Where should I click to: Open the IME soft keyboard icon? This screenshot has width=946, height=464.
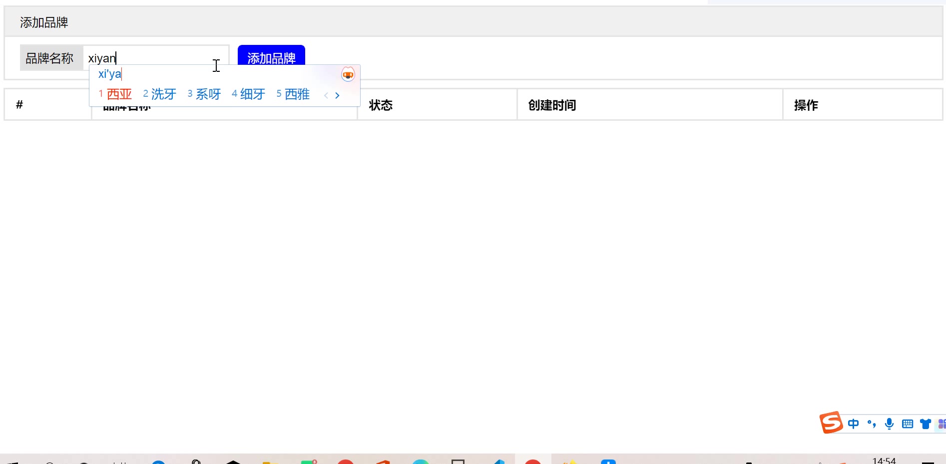908,424
